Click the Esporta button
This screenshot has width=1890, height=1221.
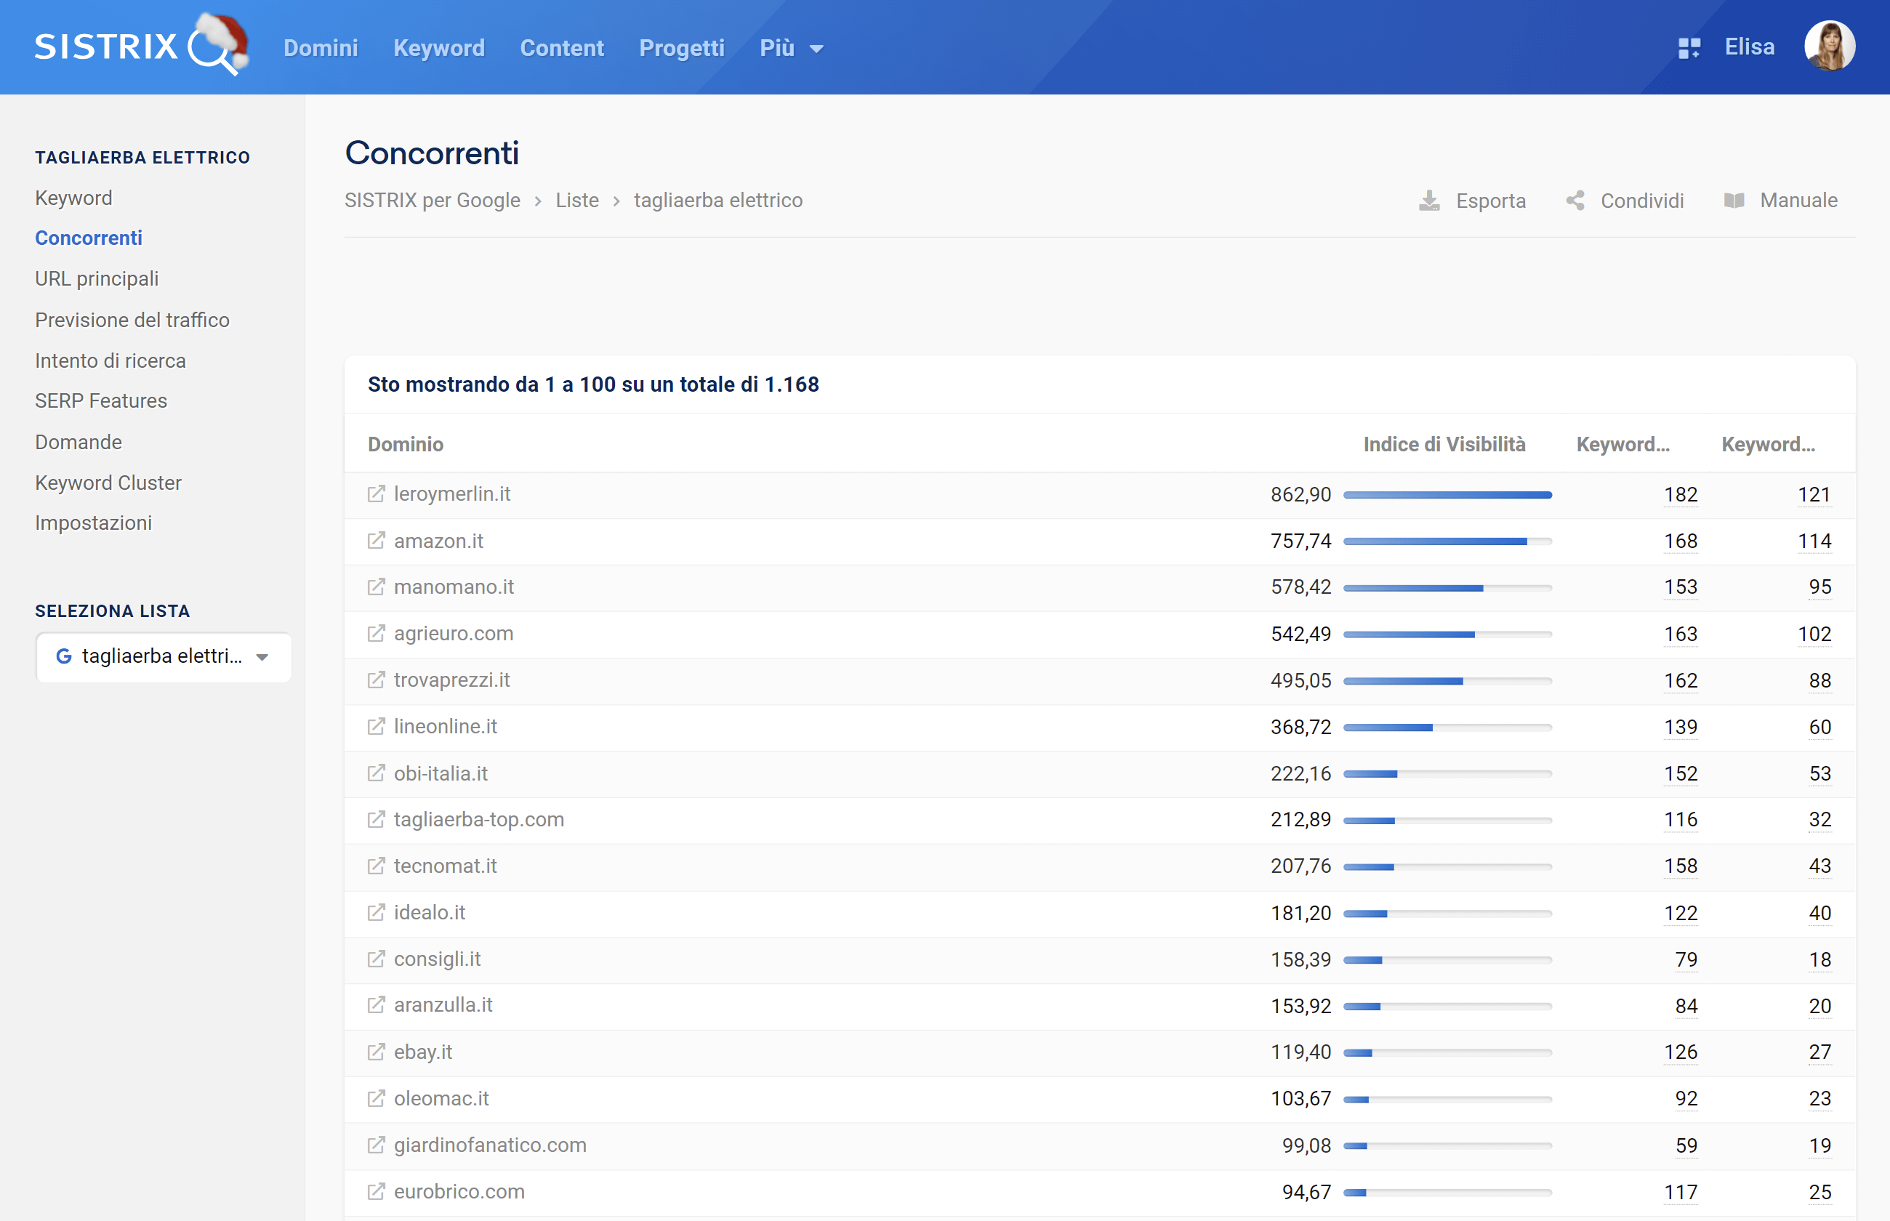[x=1472, y=201]
